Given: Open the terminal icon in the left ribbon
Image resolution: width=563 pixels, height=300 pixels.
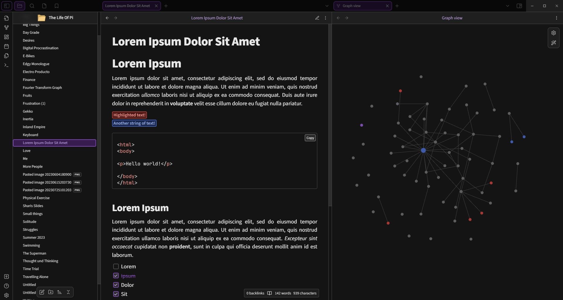Looking at the screenshot, I should coord(6,65).
